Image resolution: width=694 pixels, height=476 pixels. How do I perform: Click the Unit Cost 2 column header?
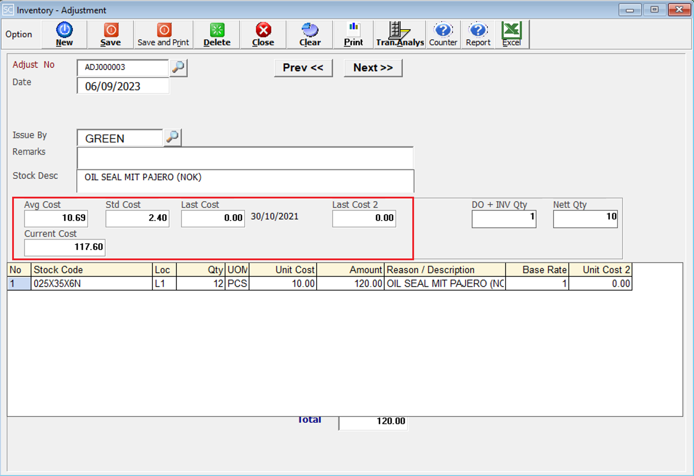tap(600, 270)
